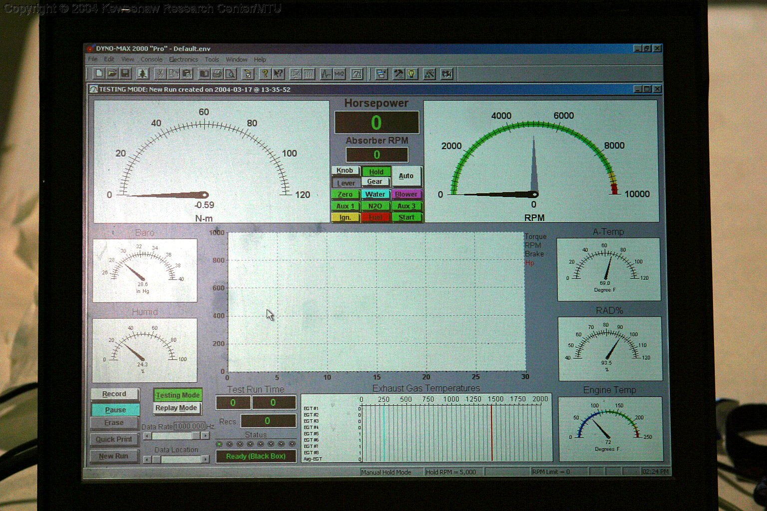The image size is (767, 511).
Task: Click the green Start button
Action: (406, 217)
